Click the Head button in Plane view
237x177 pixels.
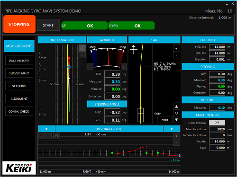pos(164,120)
